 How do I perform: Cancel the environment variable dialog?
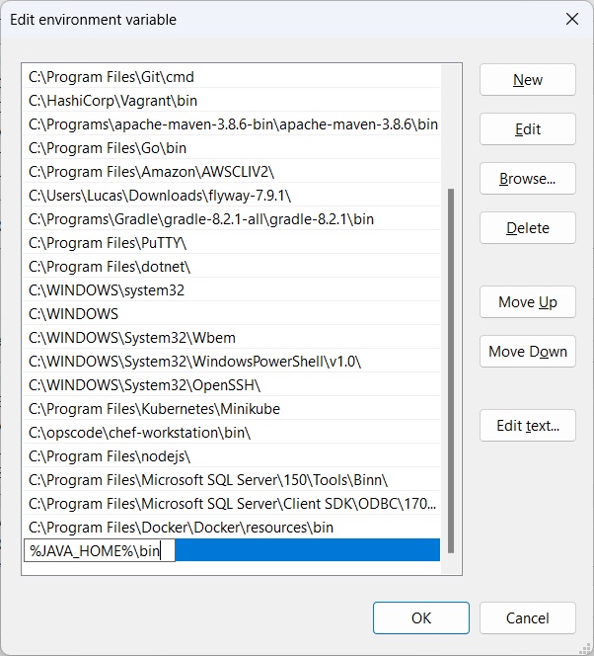pos(527,618)
